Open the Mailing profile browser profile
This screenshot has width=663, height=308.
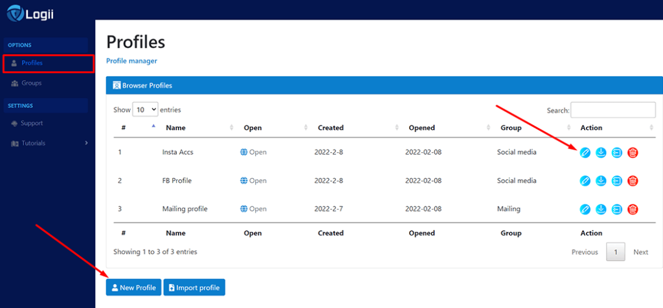point(253,209)
